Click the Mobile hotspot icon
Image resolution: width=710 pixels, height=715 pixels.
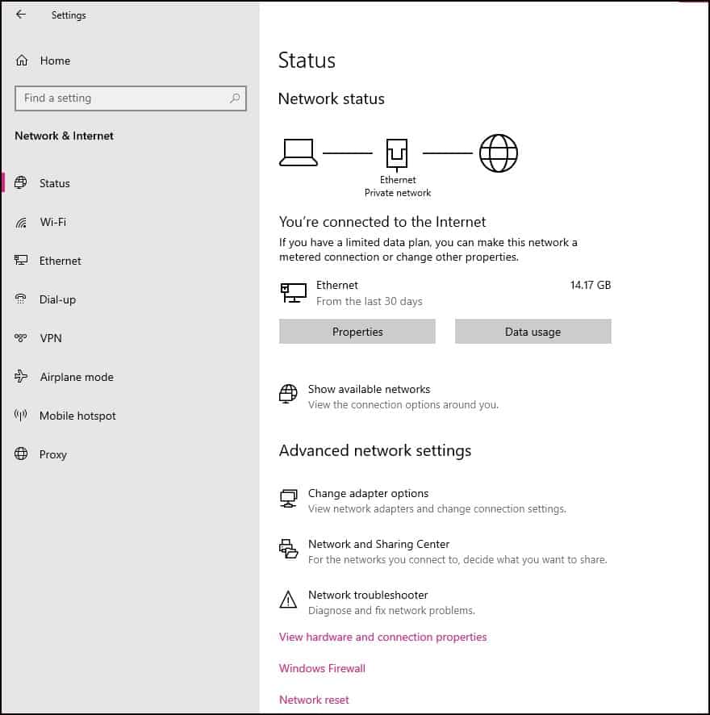[x=22, y=416]
